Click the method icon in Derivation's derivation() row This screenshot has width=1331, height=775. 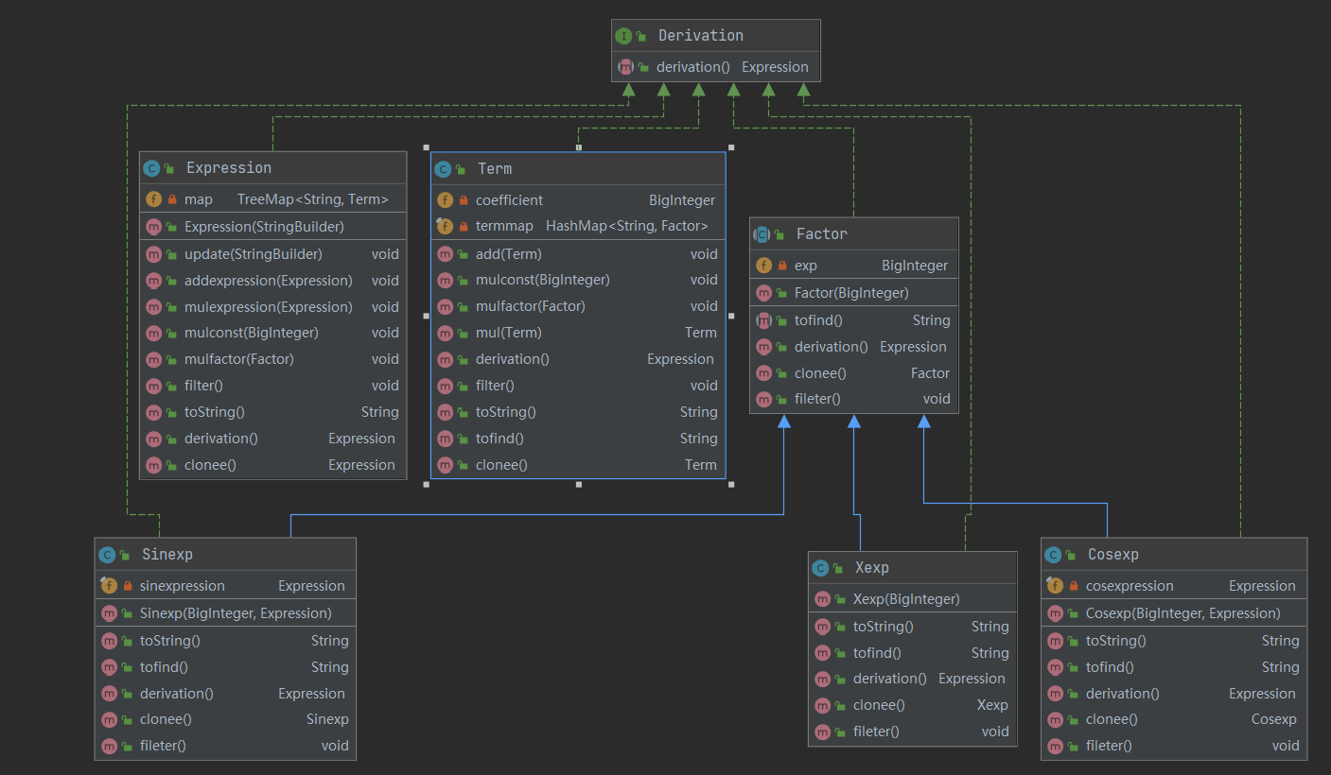coord(626,67)
